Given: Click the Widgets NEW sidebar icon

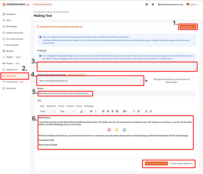Looking at the screenshot, I should 4,63.
